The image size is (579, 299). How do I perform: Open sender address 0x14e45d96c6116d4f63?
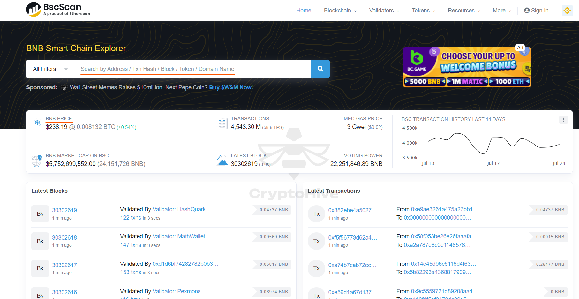(444, 264)
